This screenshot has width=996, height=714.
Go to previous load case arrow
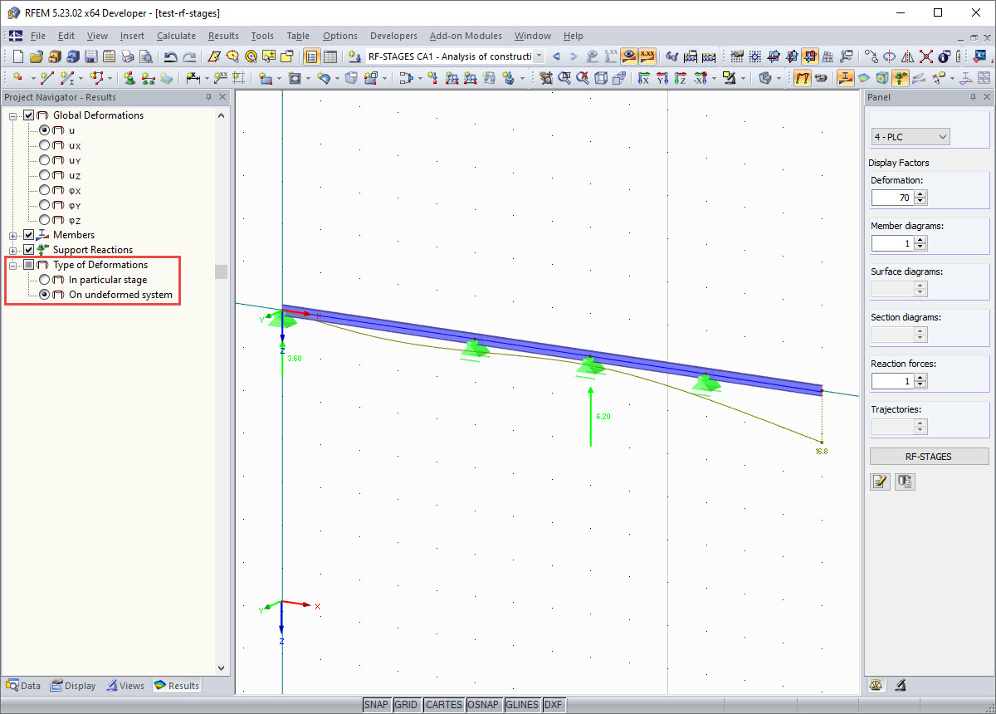coord(556,56)
